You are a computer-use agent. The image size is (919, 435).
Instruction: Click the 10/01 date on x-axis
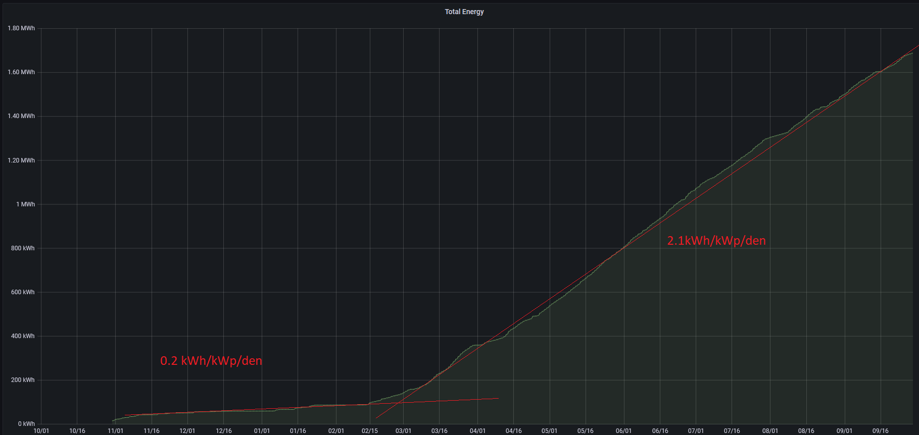tap(41, 431)
